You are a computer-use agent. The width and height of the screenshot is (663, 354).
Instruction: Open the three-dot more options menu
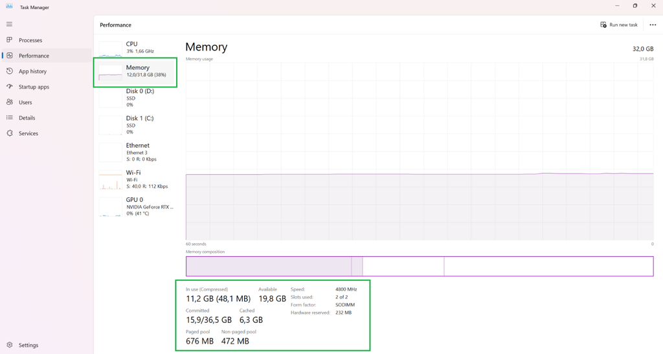tap(653, 25)
